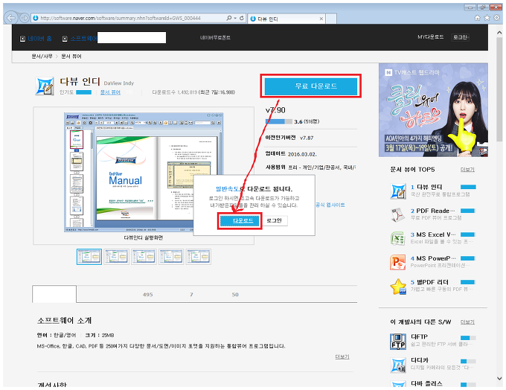Select the third screenshot thumbnail
Image resolution: width=506 pixels, height=390 pixels.
click(x=144, y=257)
